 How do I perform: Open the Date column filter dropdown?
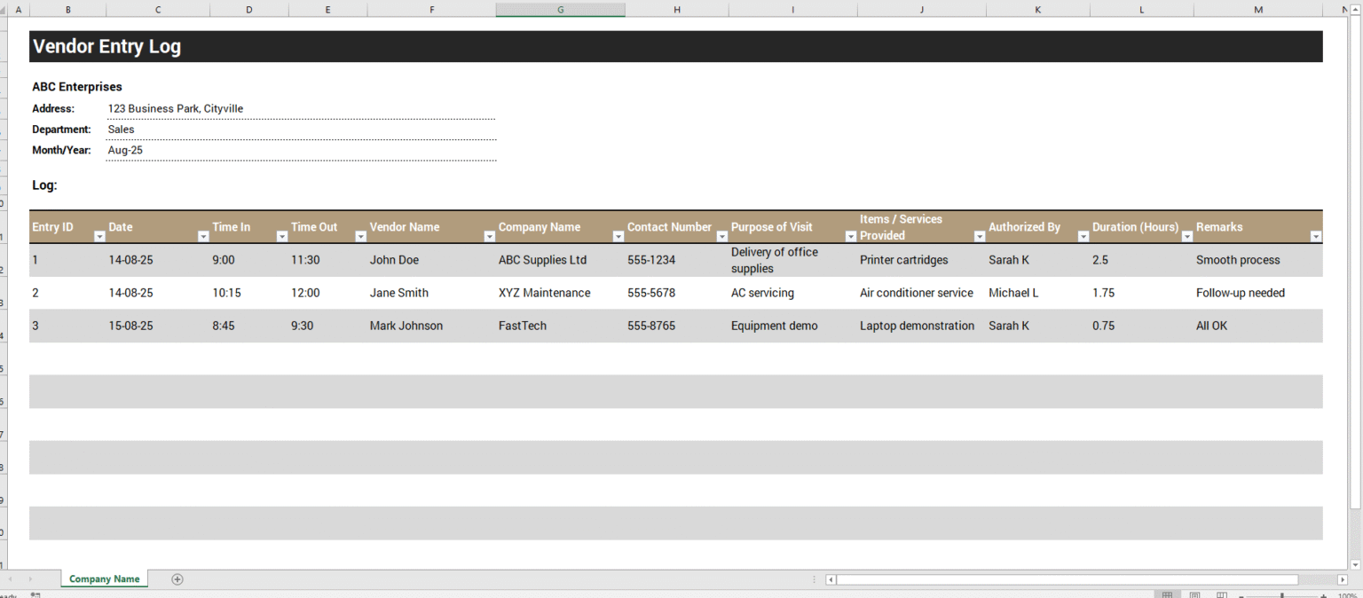201,237
